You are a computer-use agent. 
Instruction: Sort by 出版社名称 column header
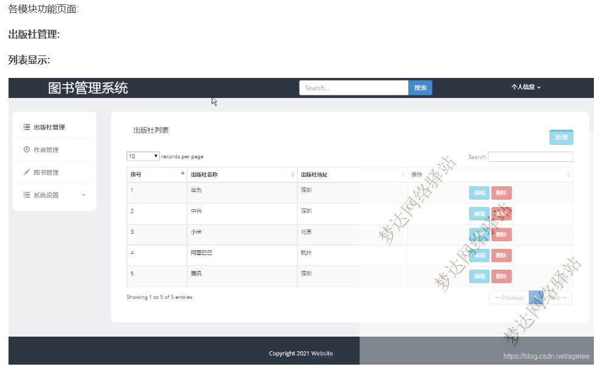tap(242, 175)
